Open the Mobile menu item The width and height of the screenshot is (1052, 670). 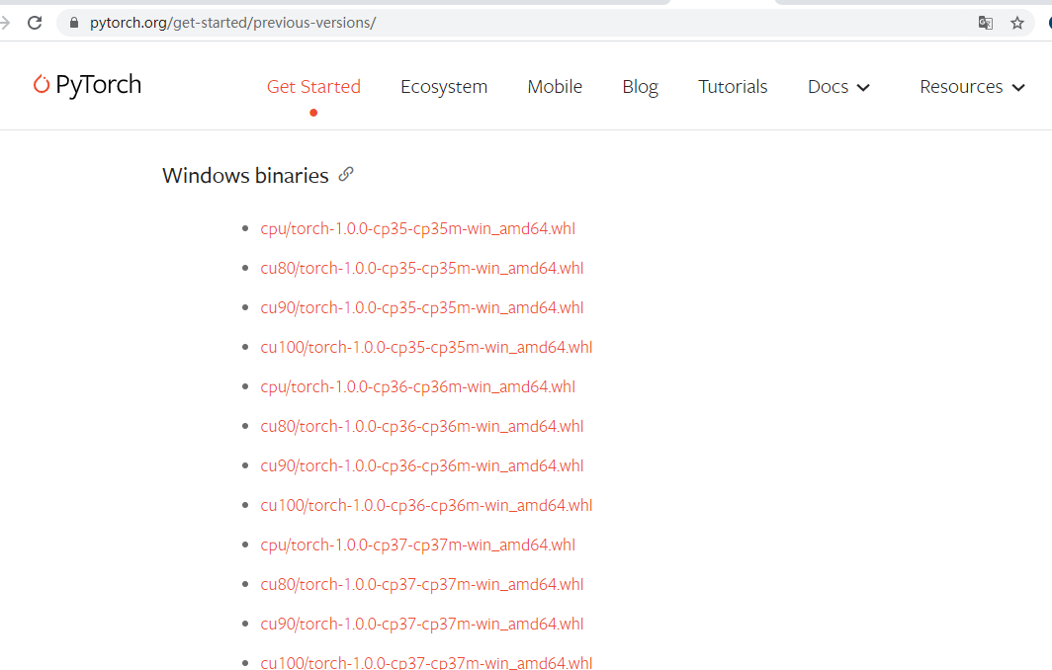click(x=555, y=87)
